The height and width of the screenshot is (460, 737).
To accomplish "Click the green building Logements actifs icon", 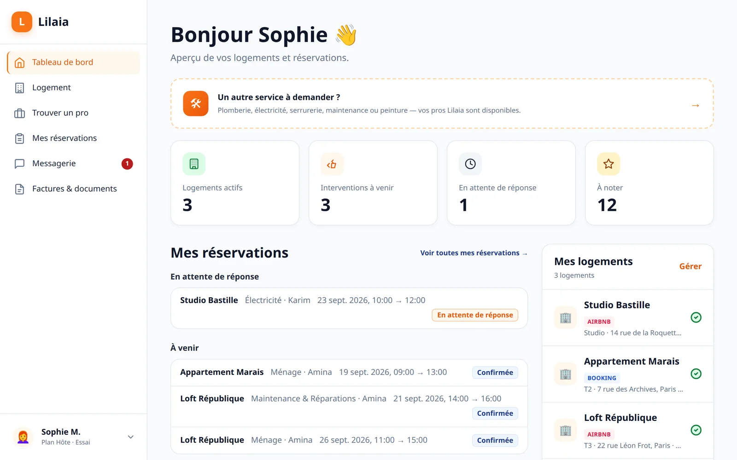I will pyautogui.click(x=194, y=164).
